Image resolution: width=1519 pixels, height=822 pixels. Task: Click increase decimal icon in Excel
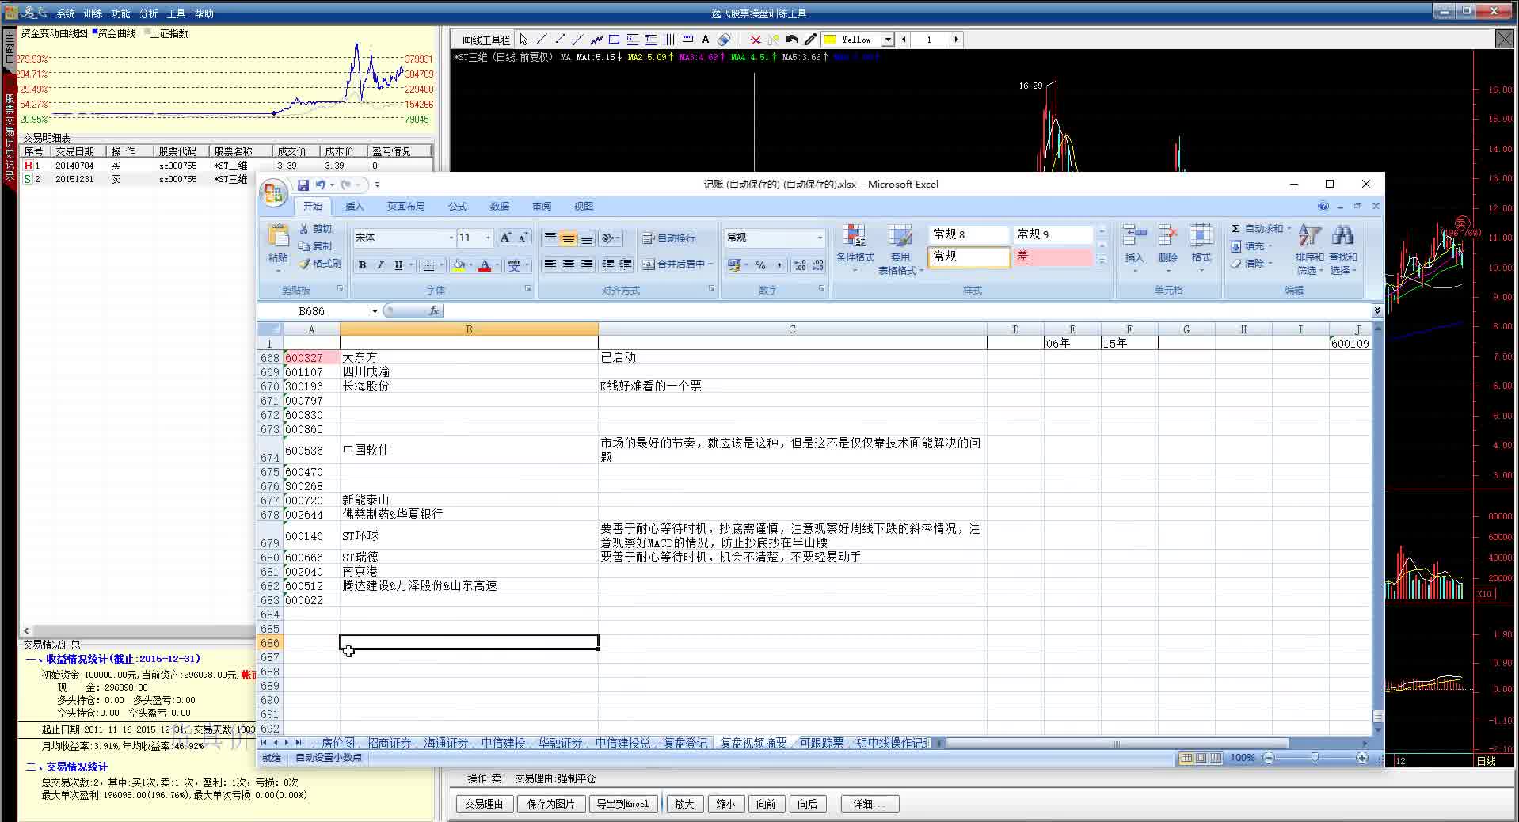pos(800,264)
